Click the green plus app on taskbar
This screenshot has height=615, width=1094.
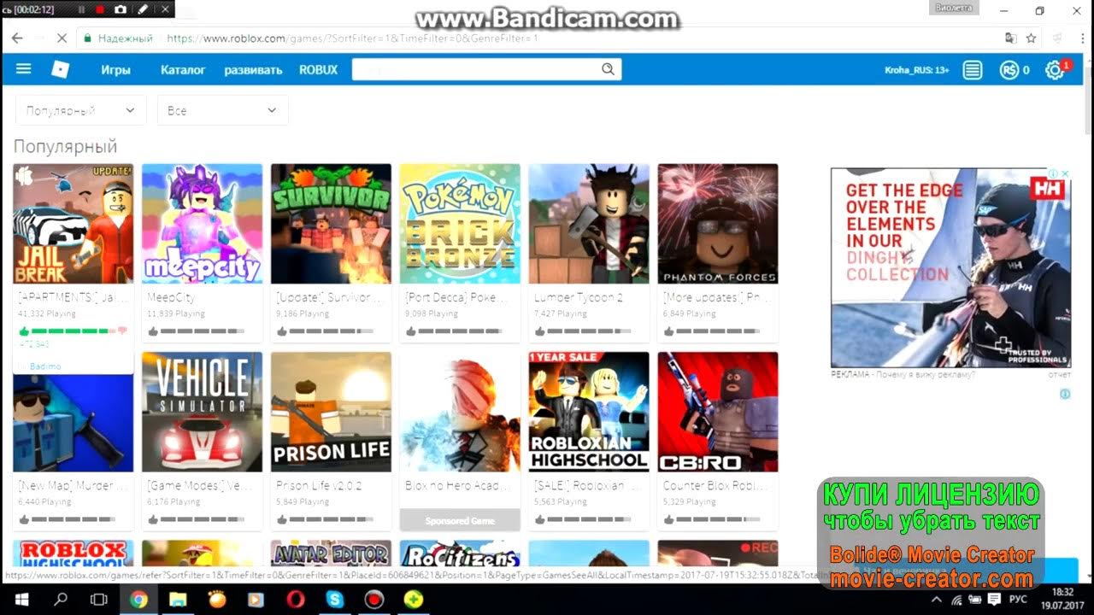[414, 600]
